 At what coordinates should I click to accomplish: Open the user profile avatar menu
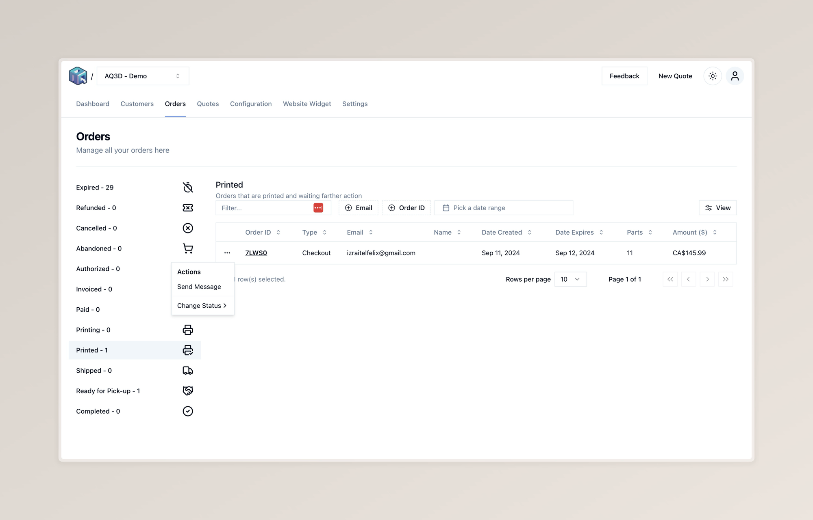(x=735, y=76)
